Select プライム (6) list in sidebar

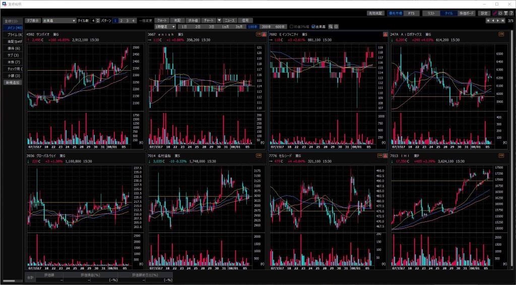point(13,34)
